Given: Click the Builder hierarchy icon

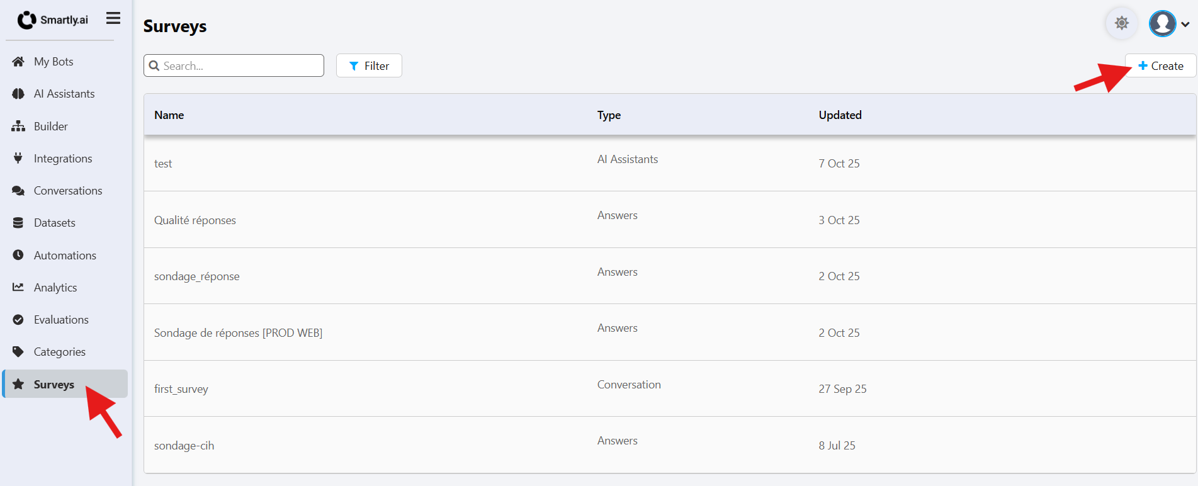Looking at the screenshot, I should (x=18, y=127).
